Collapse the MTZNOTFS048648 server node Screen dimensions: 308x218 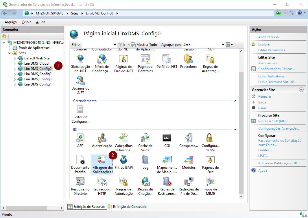[4, 43]
